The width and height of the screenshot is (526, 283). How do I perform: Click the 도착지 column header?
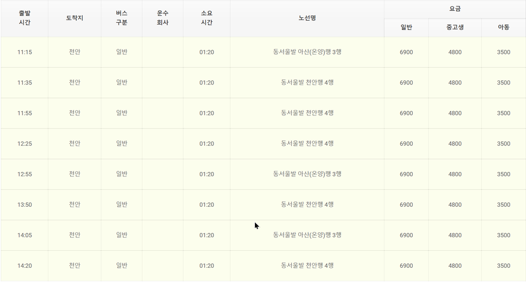(x=75, y=18)
